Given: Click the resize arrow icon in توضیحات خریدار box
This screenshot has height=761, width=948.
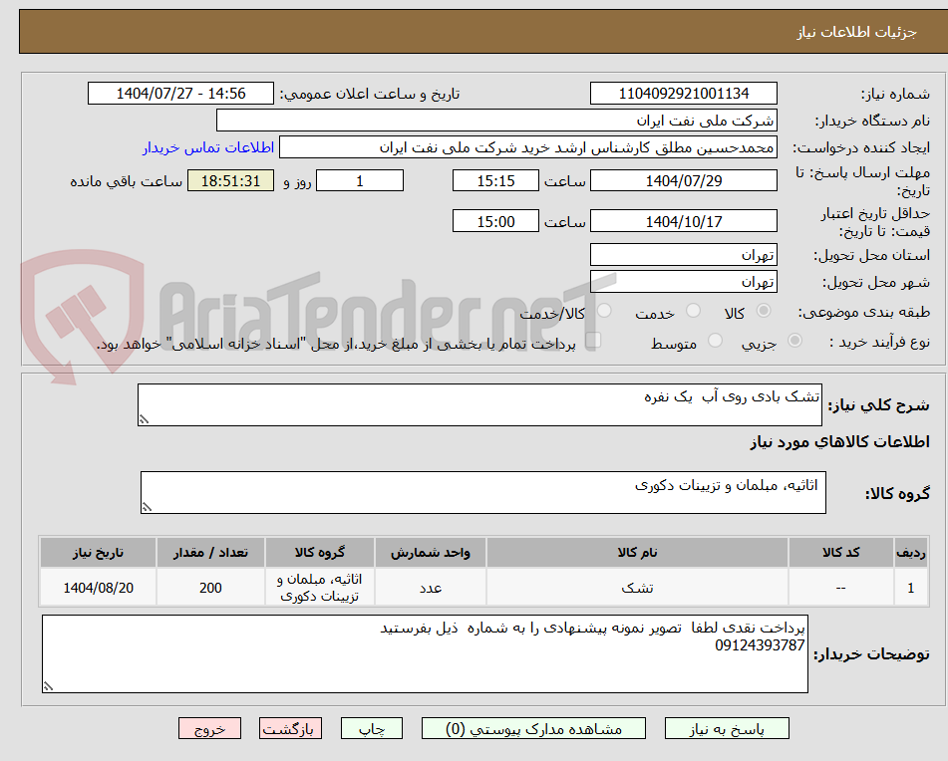Looking at the screenshot, I should [46, 685].
